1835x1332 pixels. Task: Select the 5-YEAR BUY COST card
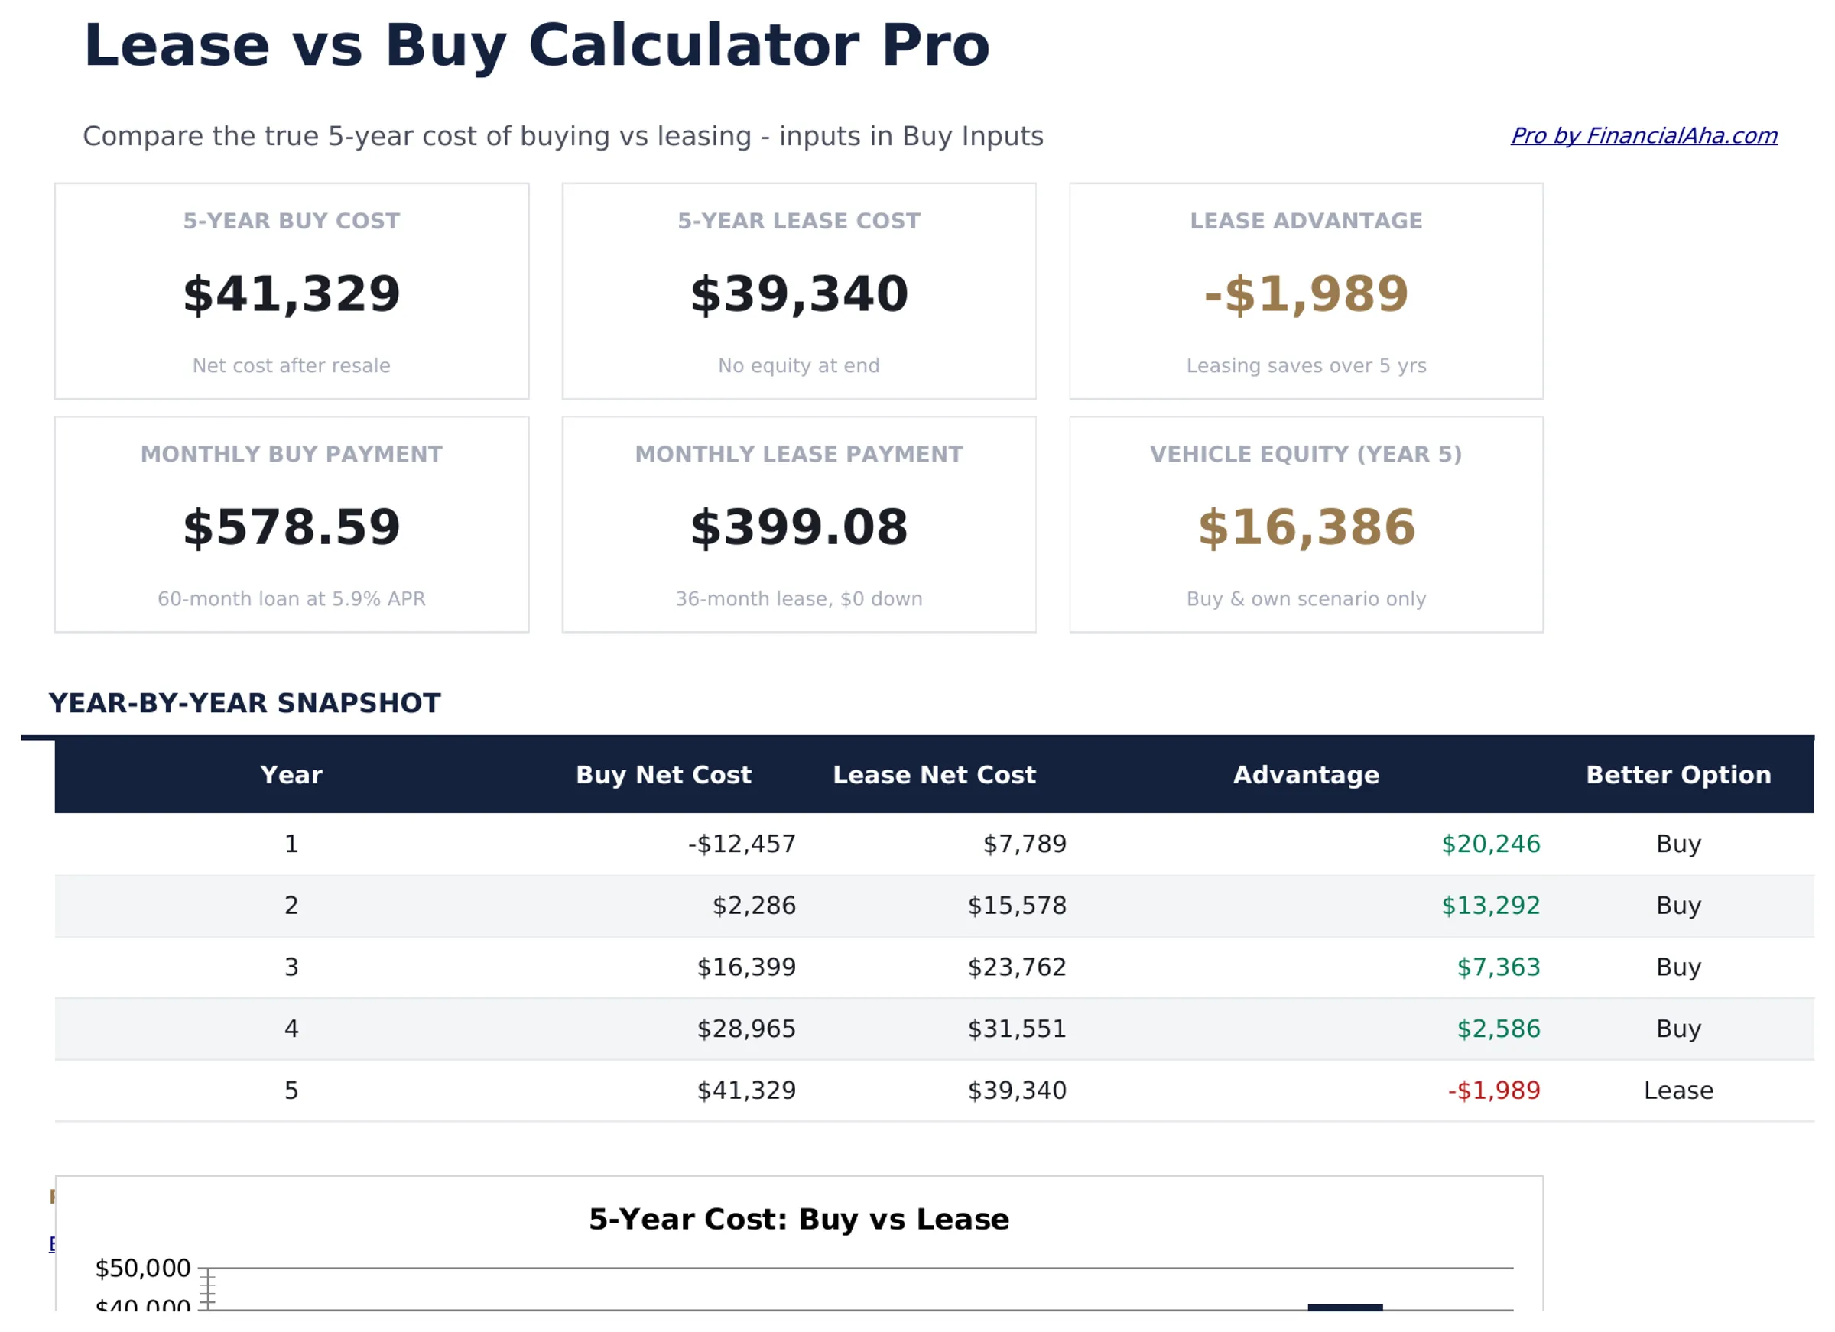point(291,291)
